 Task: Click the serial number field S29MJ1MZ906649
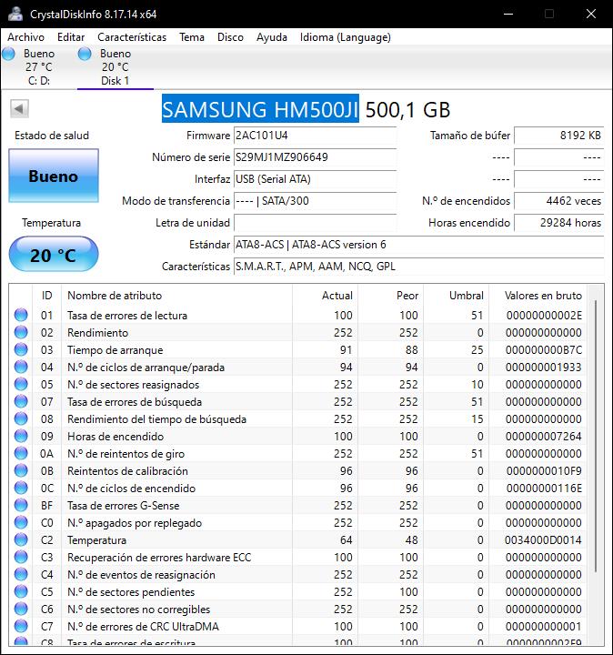(x=315, y=157)
